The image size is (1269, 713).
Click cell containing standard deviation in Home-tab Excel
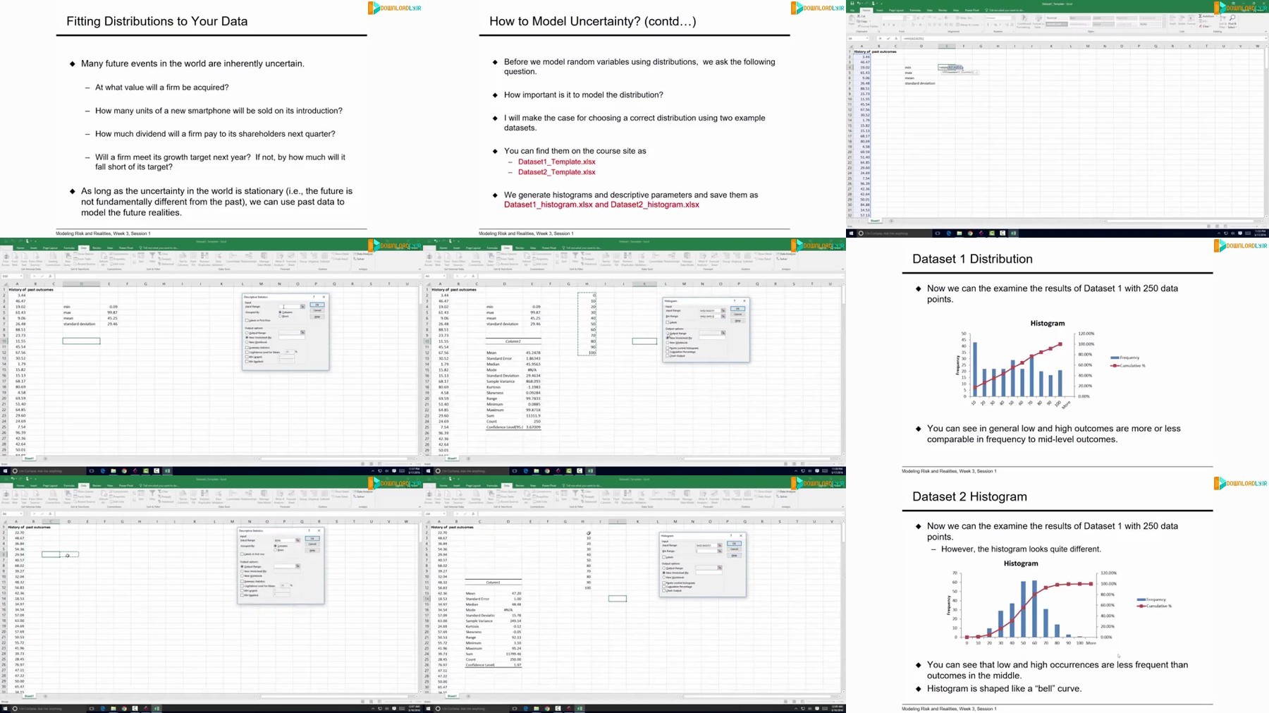[x=920, y=83]
